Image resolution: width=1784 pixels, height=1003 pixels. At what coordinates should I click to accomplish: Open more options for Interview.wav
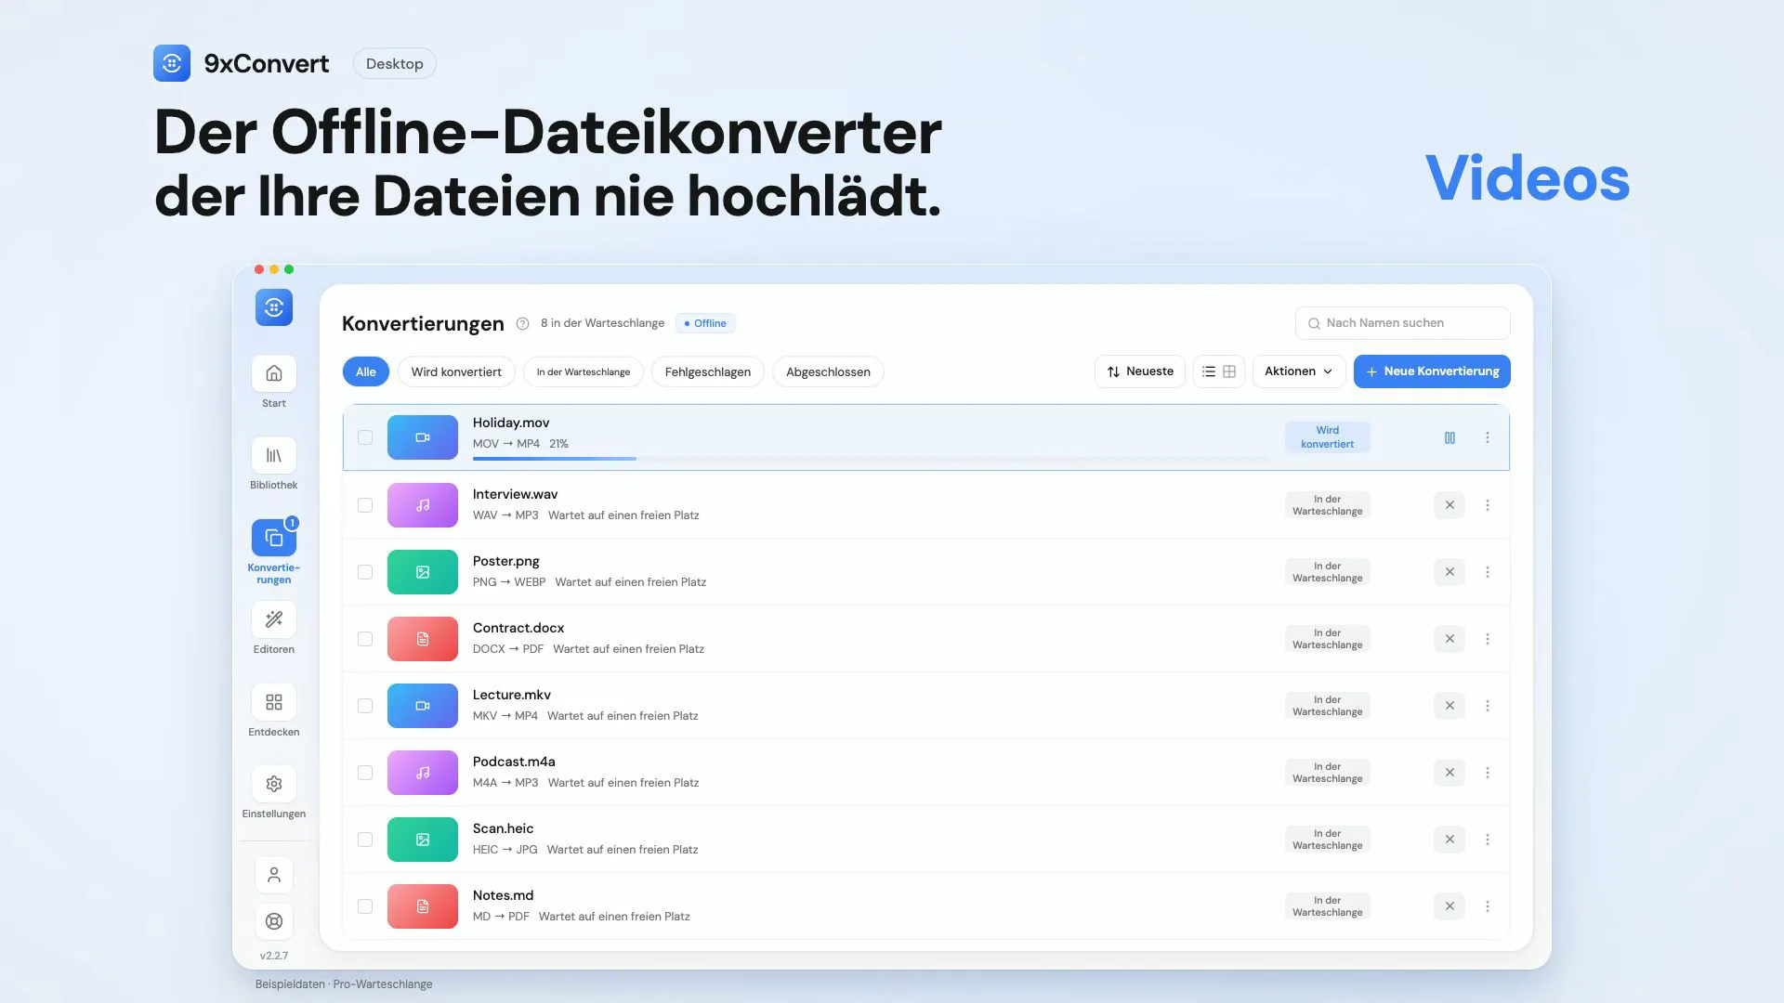[x=1488, y=505]
